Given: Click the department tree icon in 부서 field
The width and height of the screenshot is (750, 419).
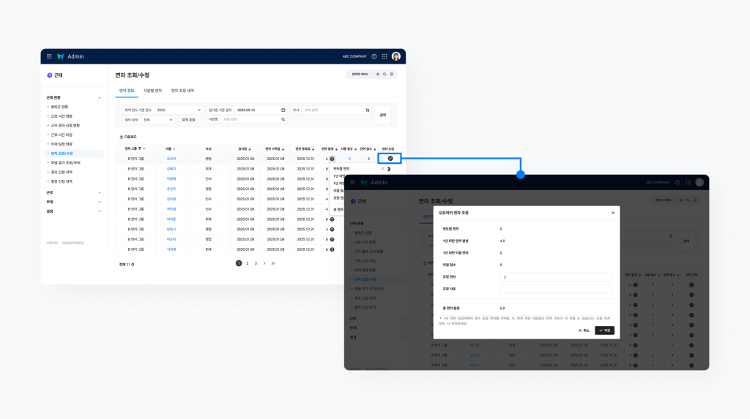Looking at the screenshot, I should coord(368,110).
